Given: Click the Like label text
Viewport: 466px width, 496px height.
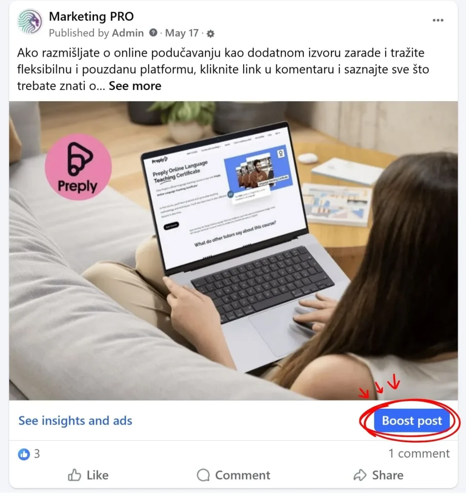Looking at the screenshot, I should tap(97, 475).
